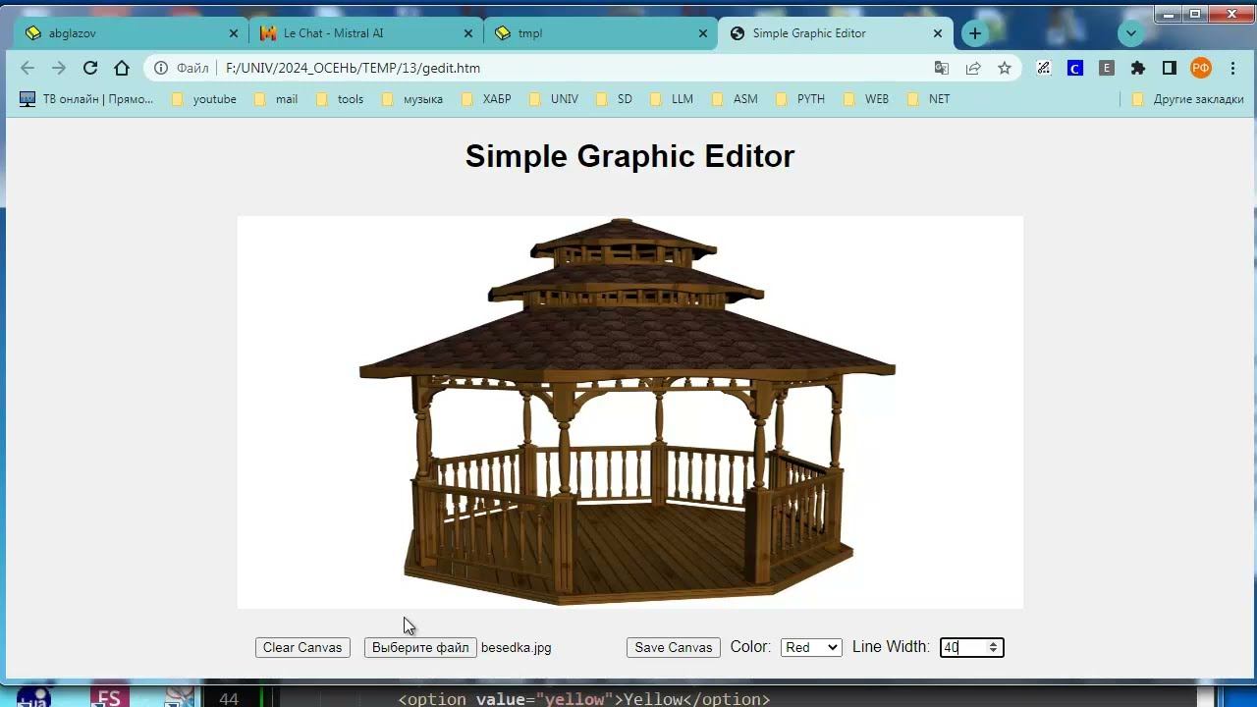
Task: Switch to the abglazov tab
Action: pyautogui.click(x=132, y=33)
